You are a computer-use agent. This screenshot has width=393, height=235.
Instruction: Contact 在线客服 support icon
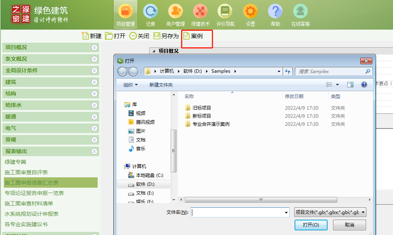300,12
